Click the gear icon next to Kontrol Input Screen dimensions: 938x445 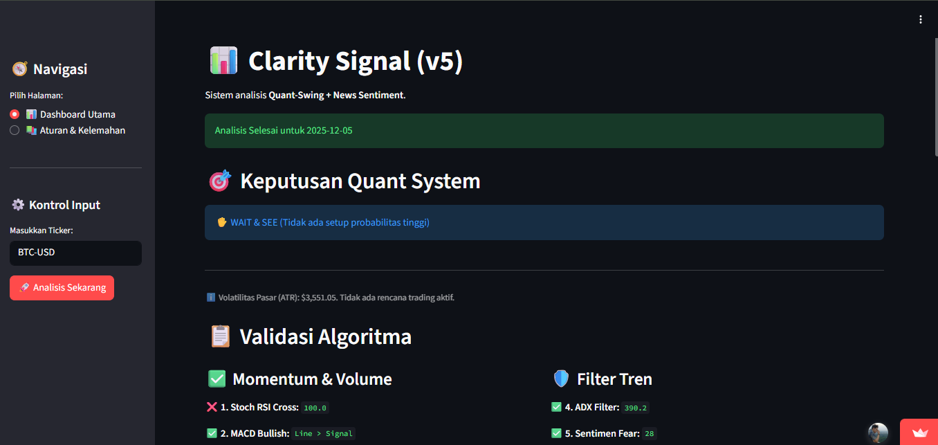17,204
